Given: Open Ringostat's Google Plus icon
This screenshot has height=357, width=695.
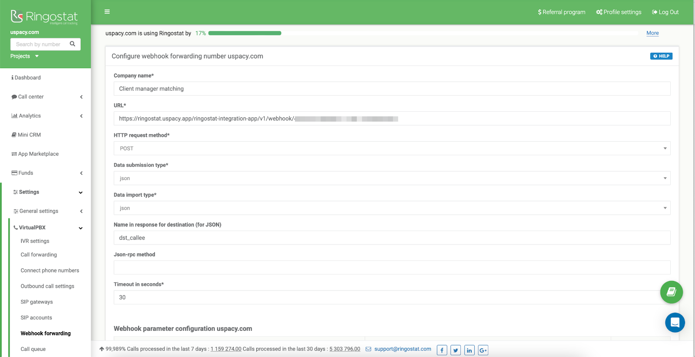Looking at the screenshot, I should [x=483, y=350].
